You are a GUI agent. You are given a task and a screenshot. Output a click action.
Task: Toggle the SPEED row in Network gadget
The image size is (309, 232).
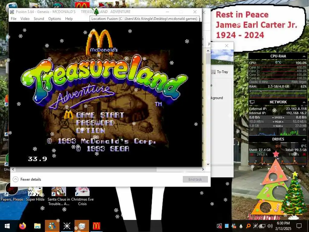(278, 118)
